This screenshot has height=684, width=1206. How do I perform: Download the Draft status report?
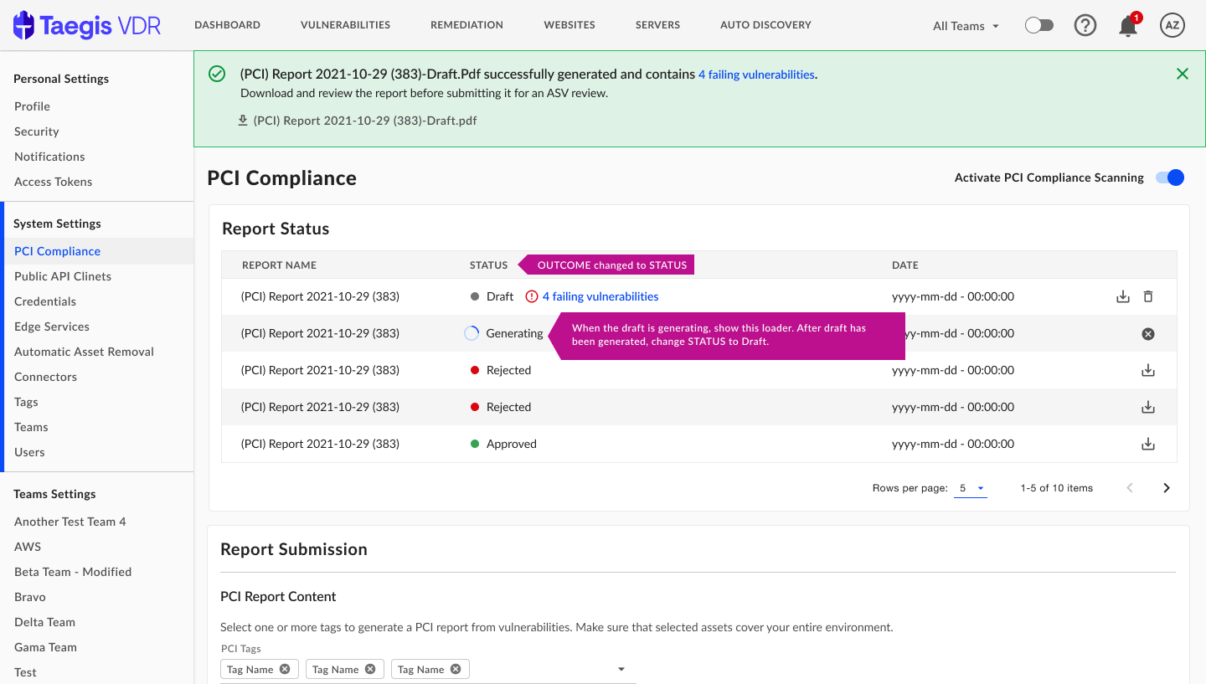(1123, 296)
